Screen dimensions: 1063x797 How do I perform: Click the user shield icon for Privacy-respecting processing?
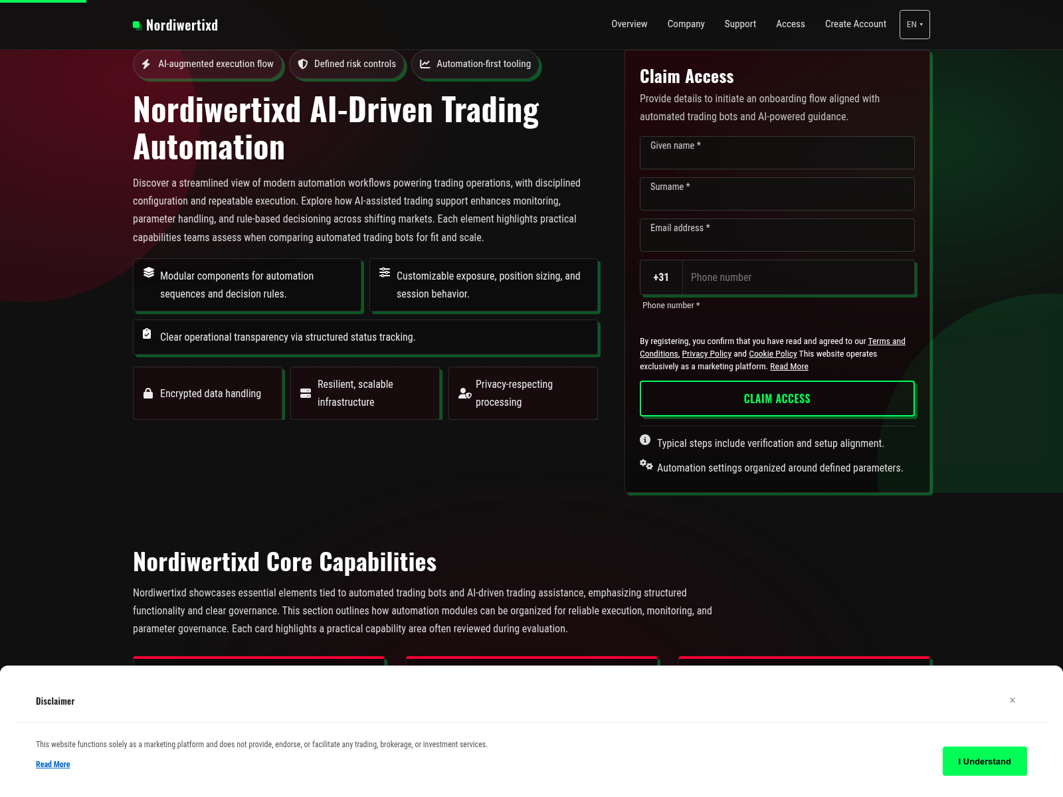[x=465, y=393]
